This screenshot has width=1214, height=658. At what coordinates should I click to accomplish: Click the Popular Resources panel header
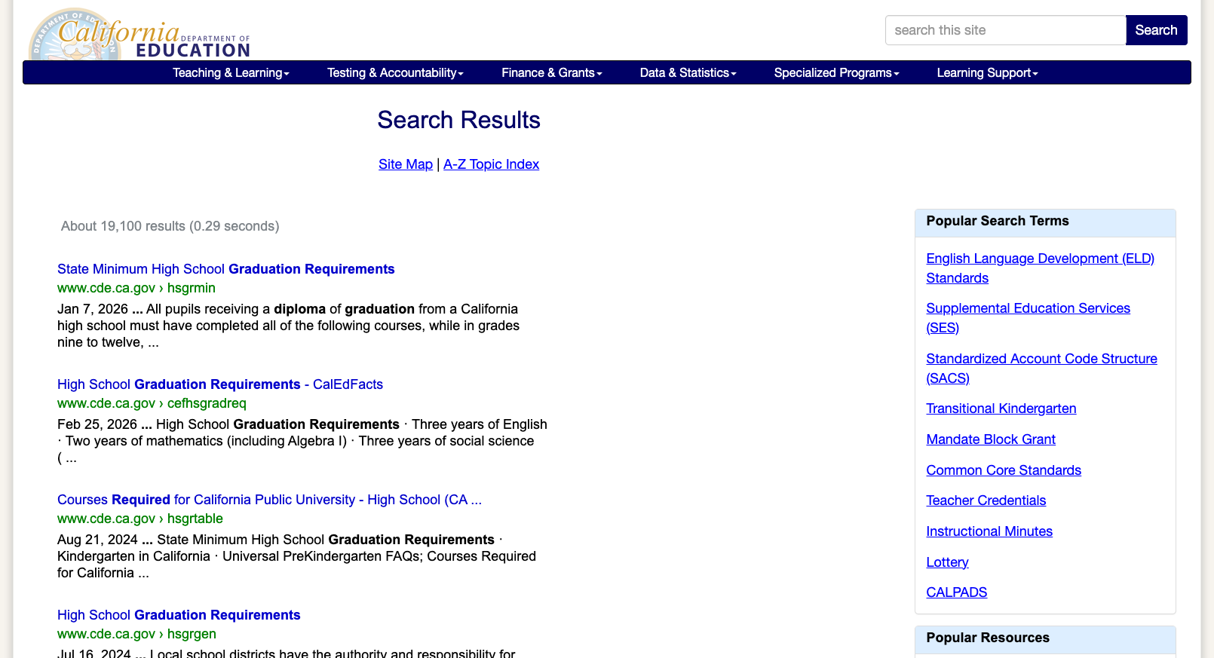tap(1044, 639)
